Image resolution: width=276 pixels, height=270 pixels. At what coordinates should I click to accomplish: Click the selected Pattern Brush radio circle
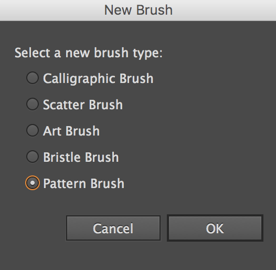[x=33, y=183]
